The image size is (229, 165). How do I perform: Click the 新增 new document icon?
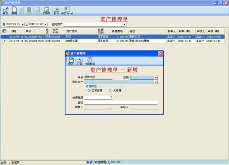coord(14,10)
